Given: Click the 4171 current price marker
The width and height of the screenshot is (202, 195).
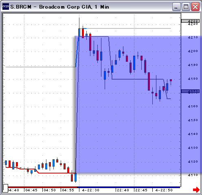Looking at the screenshot, I should (190, 91).
